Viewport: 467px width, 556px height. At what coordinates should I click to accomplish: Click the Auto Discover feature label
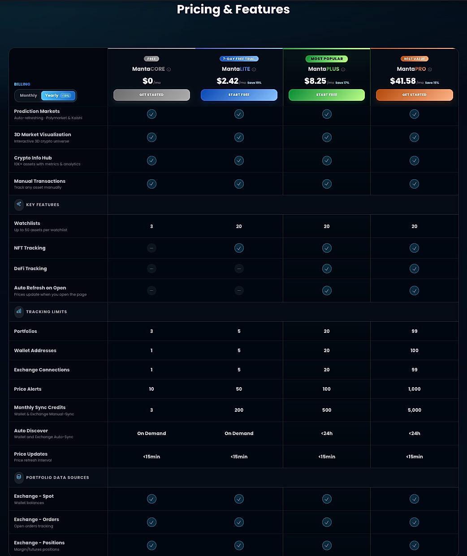(x=31, y=431)
